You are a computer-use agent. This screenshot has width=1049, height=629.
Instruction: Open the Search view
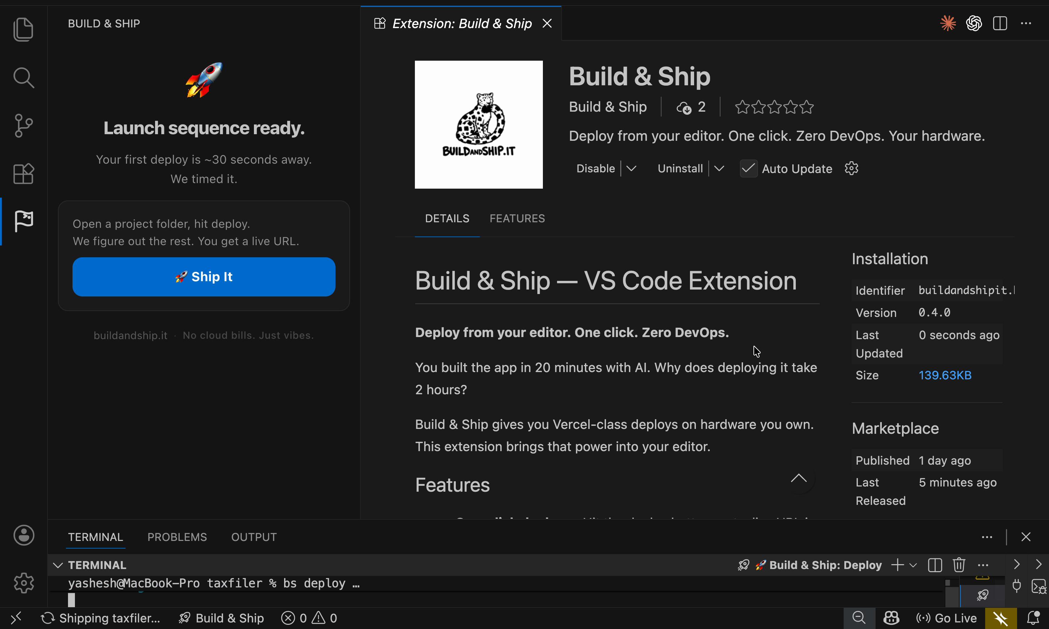23,78
